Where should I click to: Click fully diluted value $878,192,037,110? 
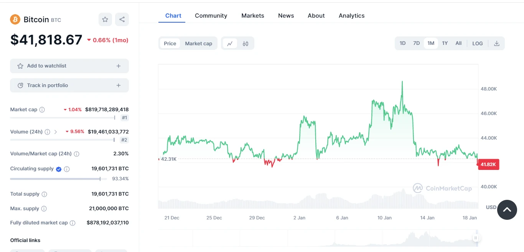pos(108,223)
